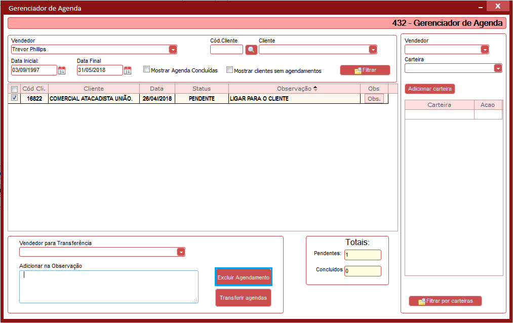Enable Mostrar clientes sem agendamentos checkbox
Screen dimensions: 513x323
(x=230, y=70)
